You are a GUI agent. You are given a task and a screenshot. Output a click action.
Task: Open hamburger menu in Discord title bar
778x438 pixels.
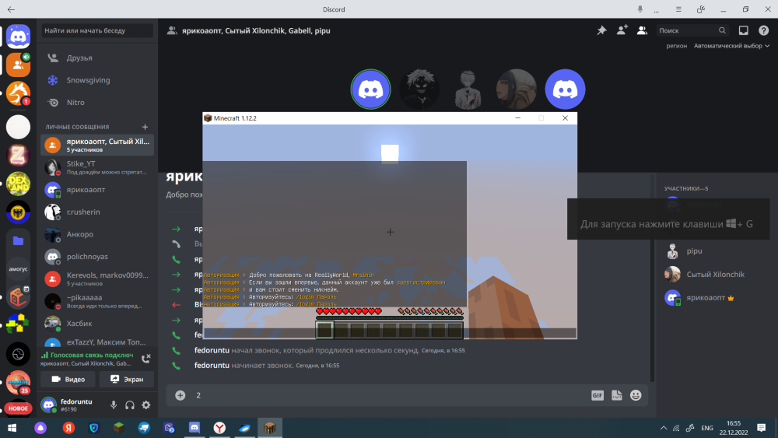coord(678,9)
